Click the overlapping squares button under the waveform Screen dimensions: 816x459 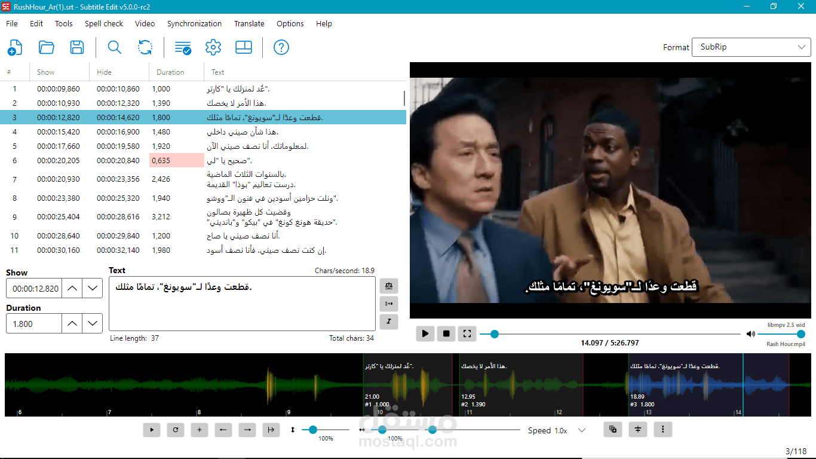click(613, 429)
